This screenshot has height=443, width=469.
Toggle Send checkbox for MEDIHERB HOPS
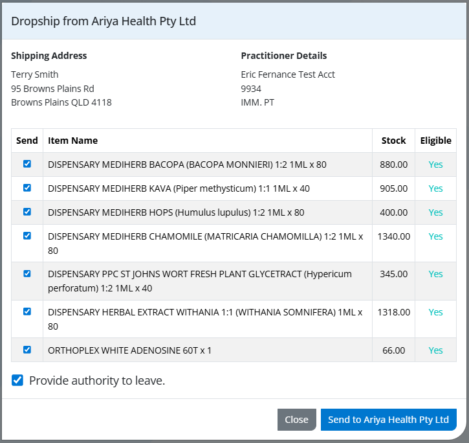(27, 212)
